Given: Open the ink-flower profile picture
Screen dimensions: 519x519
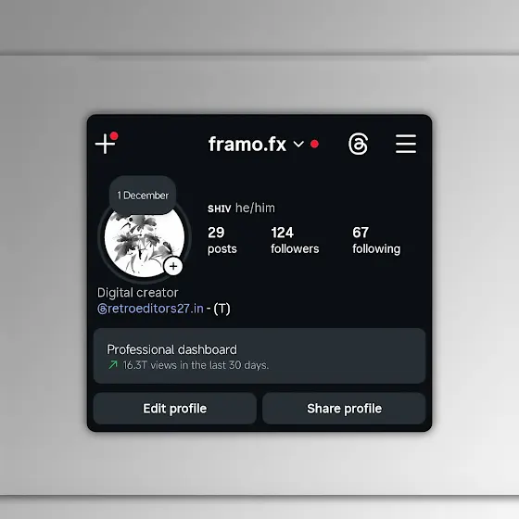Looking at the screenshot, I should pyautogui.click(x=145, y=241).
